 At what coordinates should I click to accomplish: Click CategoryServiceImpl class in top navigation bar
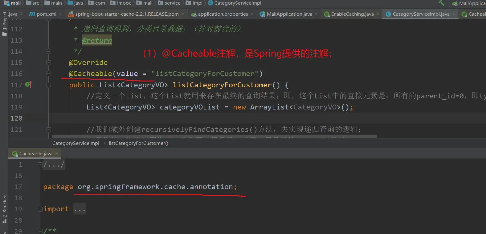coord(235,3)
